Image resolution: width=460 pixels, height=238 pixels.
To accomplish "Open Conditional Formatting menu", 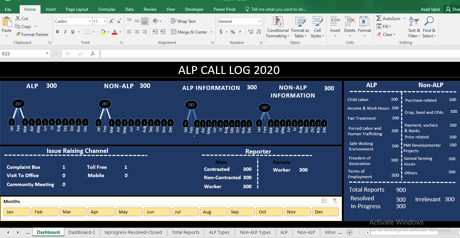I will tap(278, 27).
